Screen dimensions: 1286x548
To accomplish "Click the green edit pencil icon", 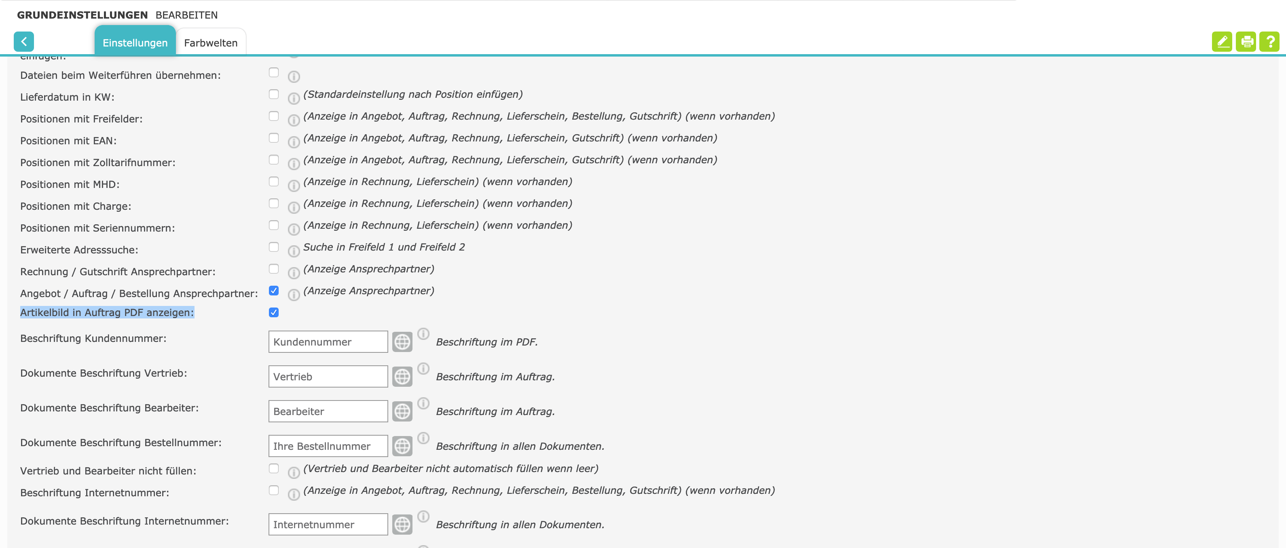I will [x=1222, y=42].
